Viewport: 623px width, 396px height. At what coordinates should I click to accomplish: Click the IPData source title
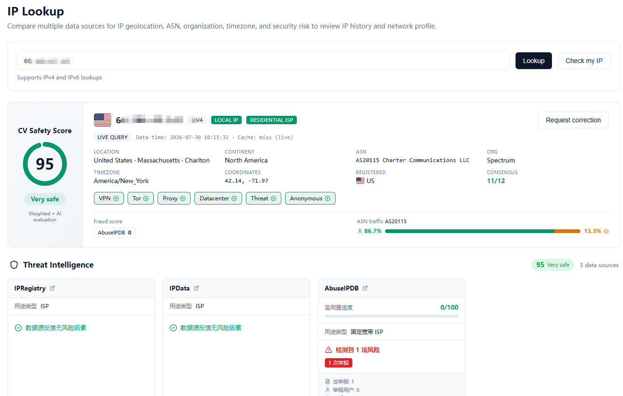179,288
